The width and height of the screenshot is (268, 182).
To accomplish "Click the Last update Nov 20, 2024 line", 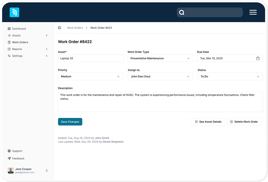I will 91,142.
